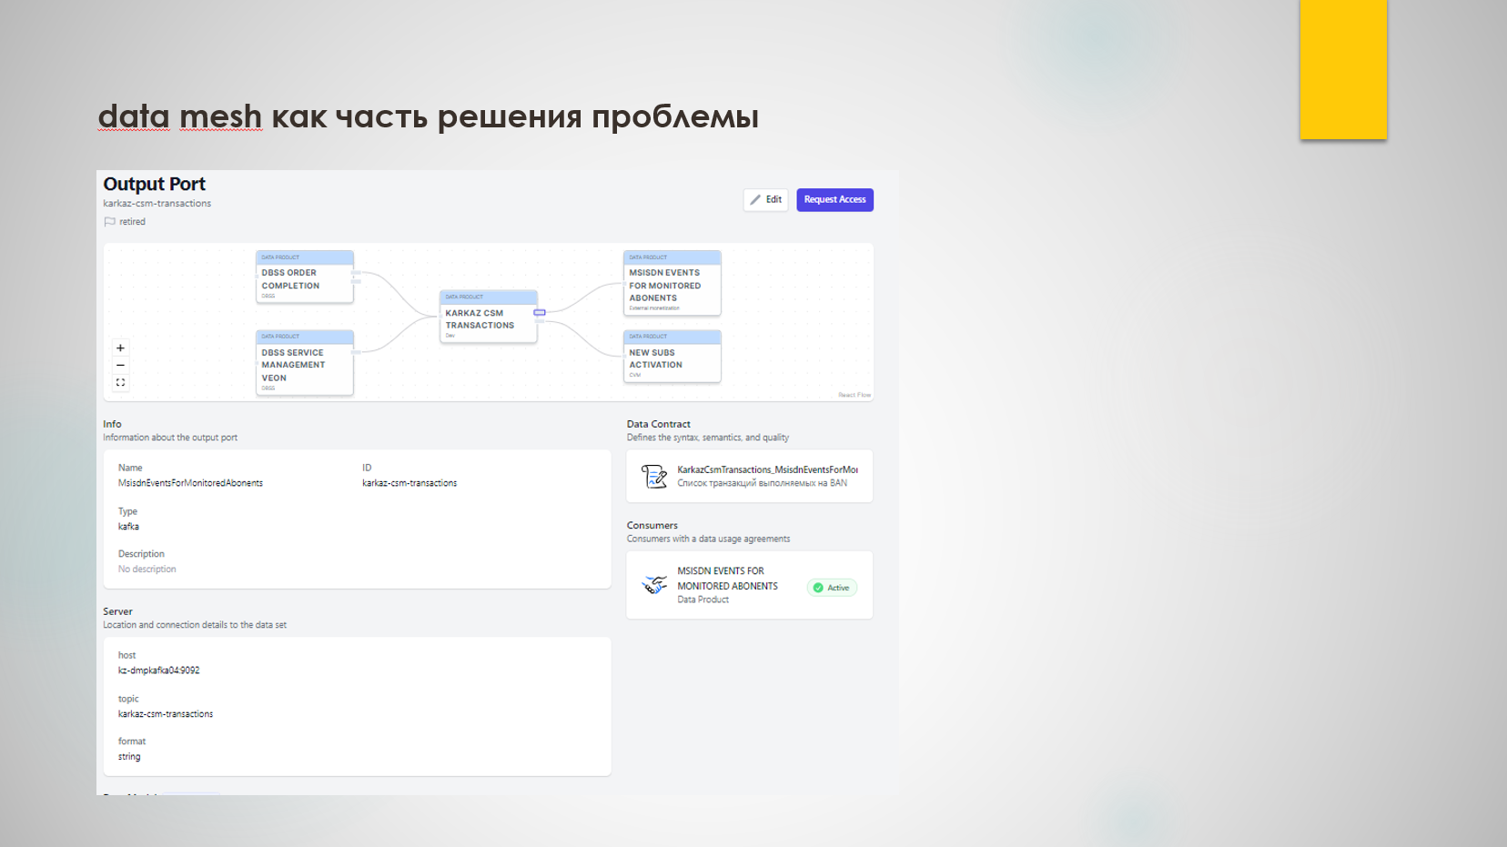Click the slide title text 'data mesh'
Image resolution: width=1507 pixels, height=847 pixels.
click(x=179, y=116)
